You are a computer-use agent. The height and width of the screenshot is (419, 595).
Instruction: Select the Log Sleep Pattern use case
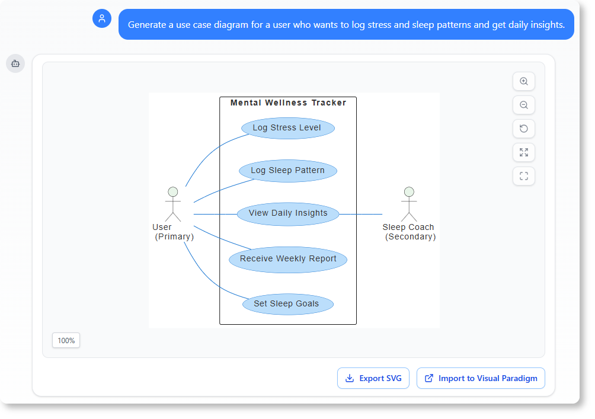click(287, 171)
